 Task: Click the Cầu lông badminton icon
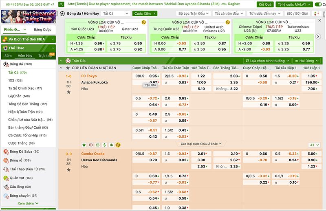(6, 187)
